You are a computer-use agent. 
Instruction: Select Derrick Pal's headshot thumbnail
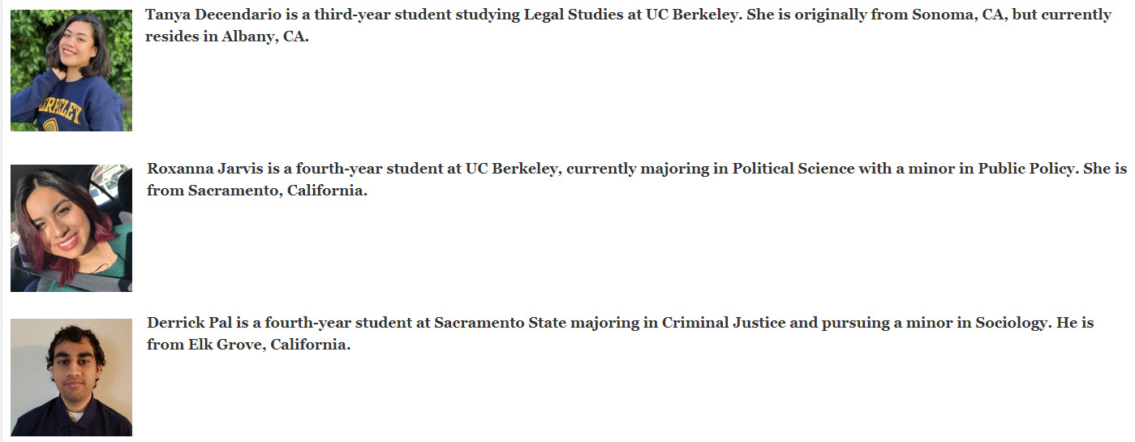point(71,377)
